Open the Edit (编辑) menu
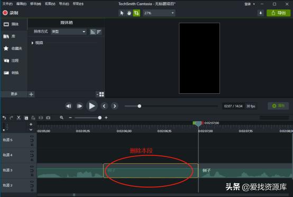Screen dimensions: 293x197 [21, 4]
